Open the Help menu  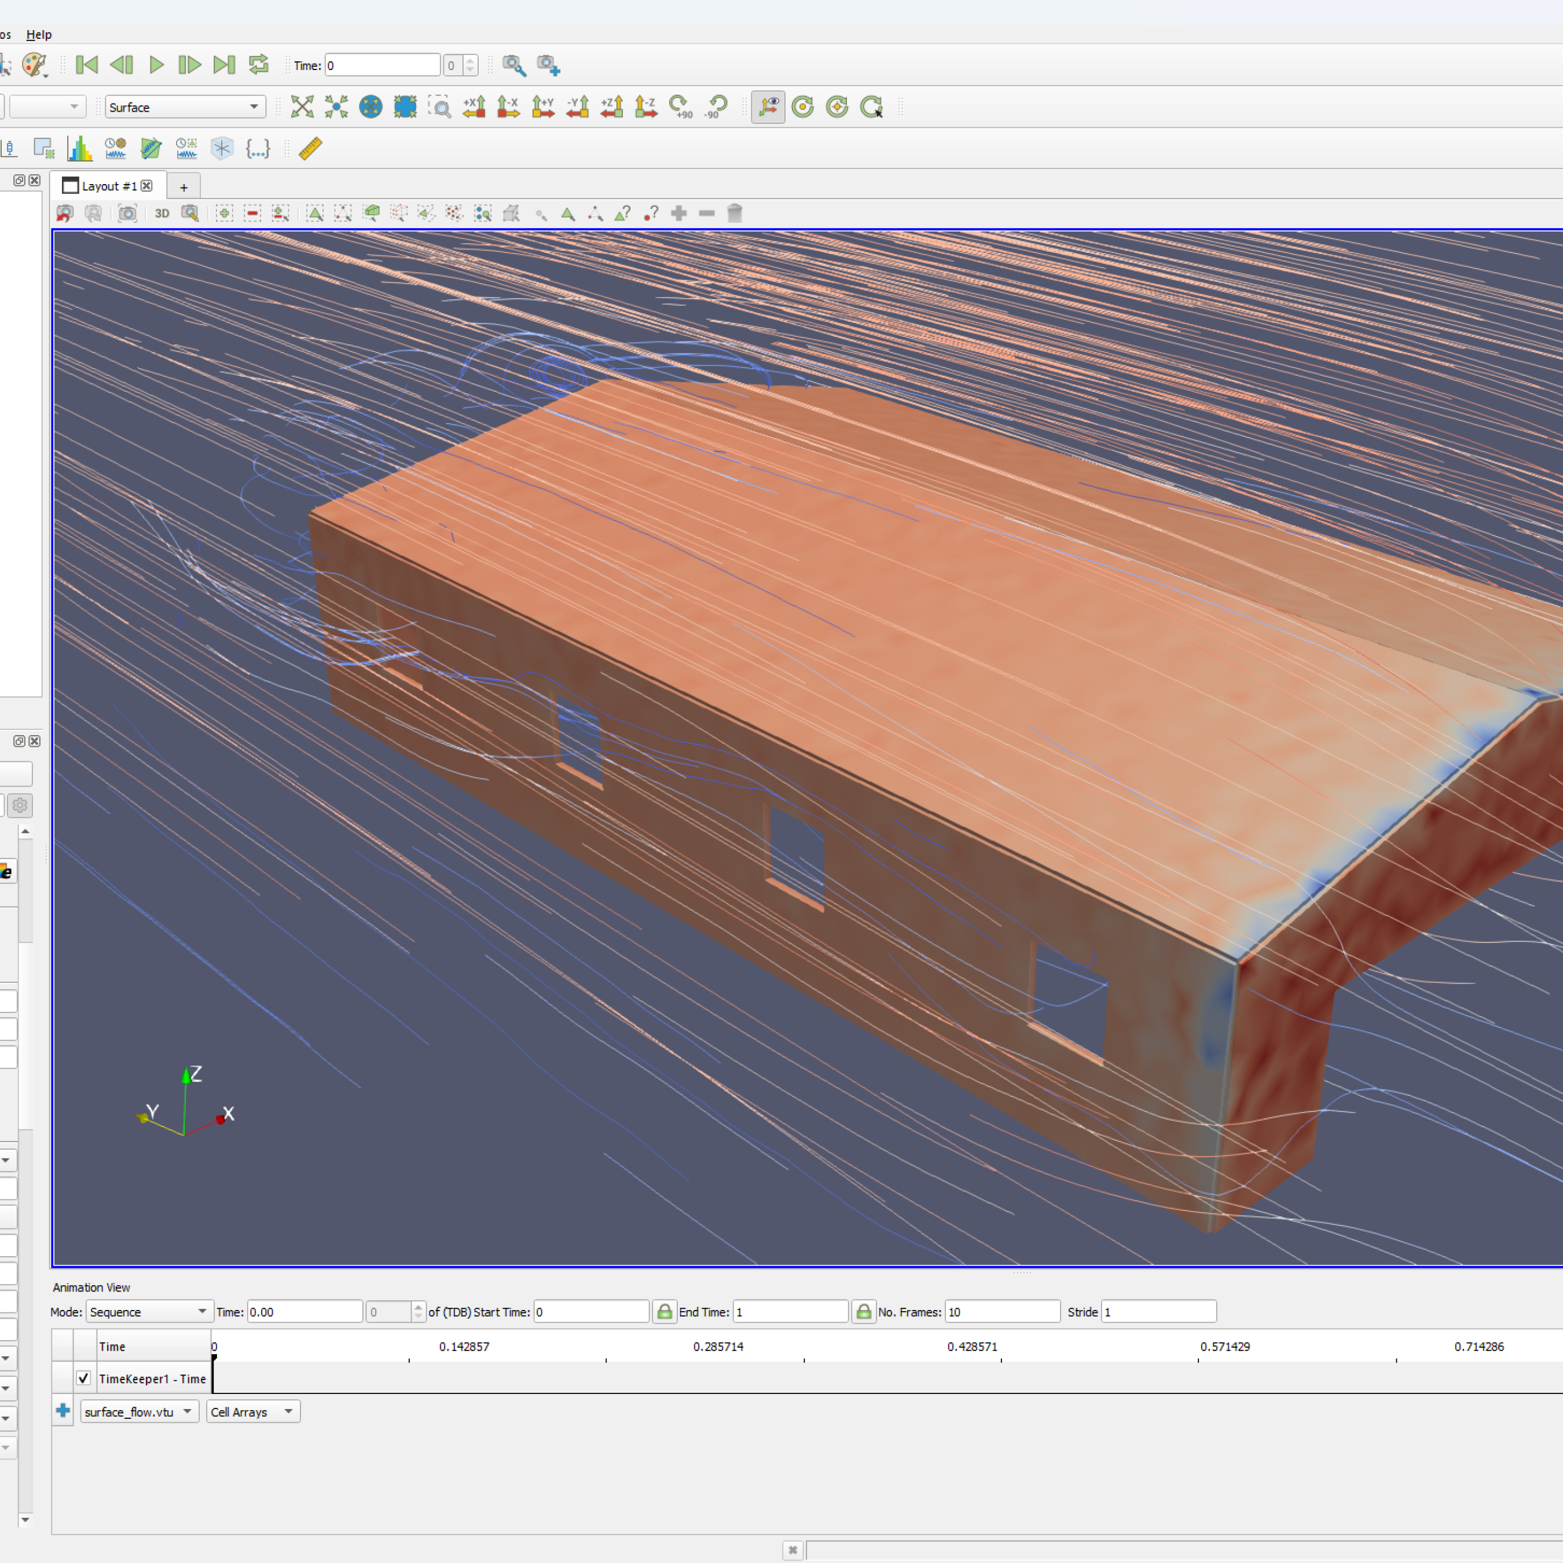tap(39, 35)
